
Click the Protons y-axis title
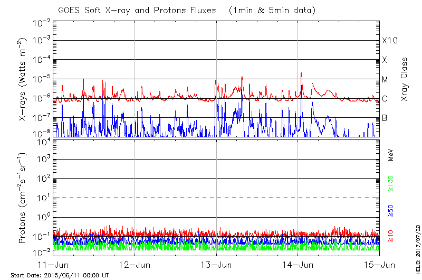23,198
